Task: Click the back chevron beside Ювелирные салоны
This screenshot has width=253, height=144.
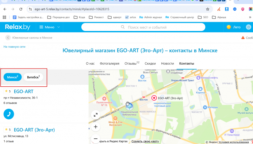Action: pos(8,38)
